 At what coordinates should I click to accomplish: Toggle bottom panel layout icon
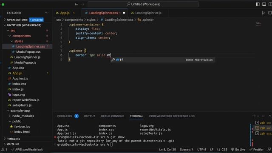264,4
